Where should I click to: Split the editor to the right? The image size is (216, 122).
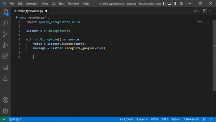pos(205,11)
